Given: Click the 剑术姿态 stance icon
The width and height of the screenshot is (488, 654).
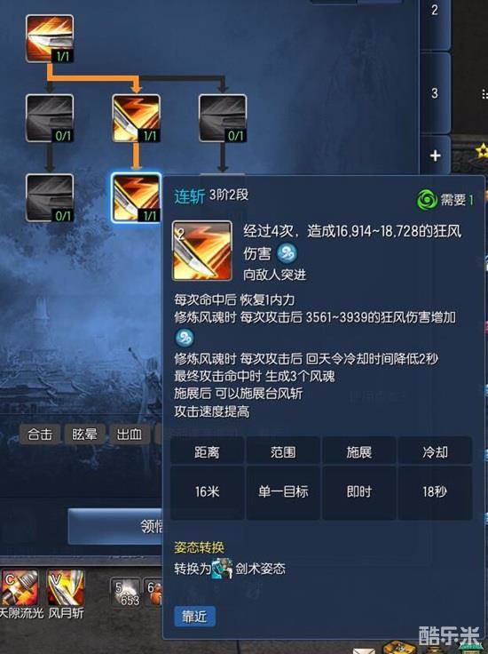Looking at the screenshot, I should point(223,569).
